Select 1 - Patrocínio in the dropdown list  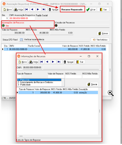click(39, 80)
